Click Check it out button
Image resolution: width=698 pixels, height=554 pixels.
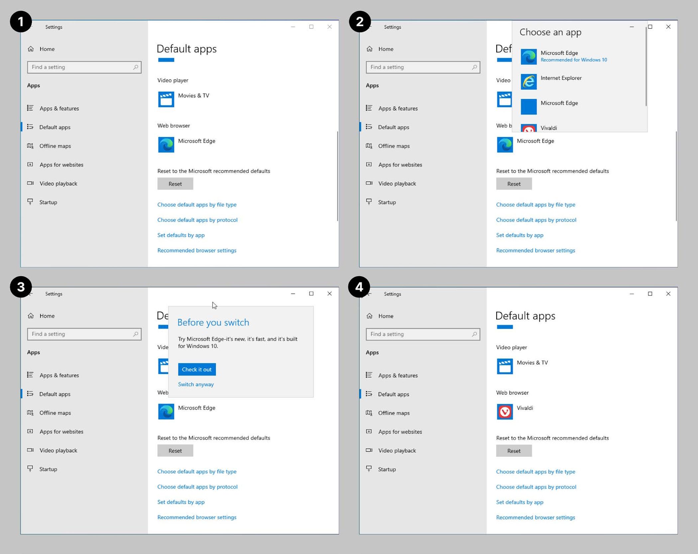pyautogui.click(x=197, y=369)
